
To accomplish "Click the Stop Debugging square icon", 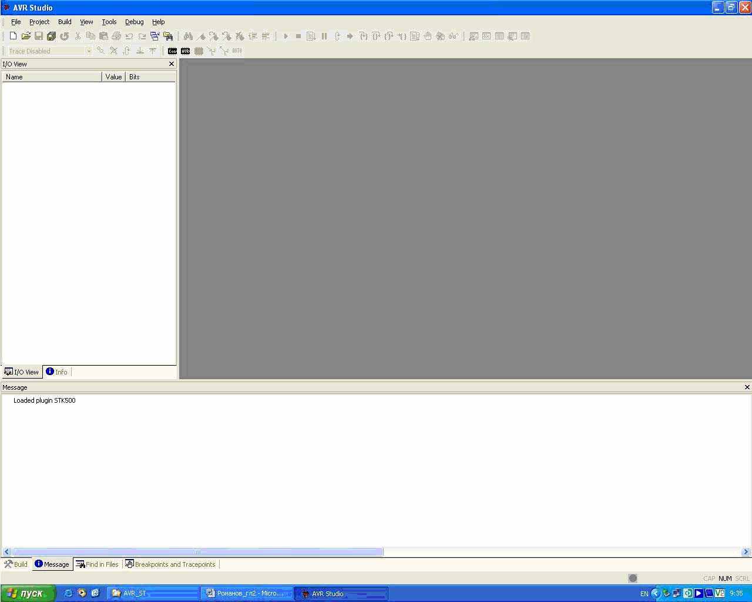I will [298, 36].
